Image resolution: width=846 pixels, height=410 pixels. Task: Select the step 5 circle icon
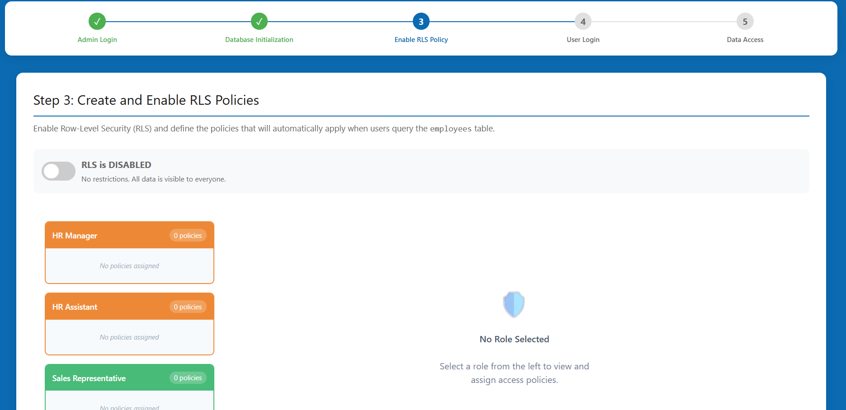tap(745, 21)
